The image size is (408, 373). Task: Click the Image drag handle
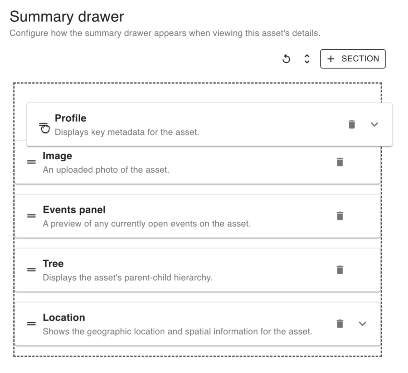[31, 162]
